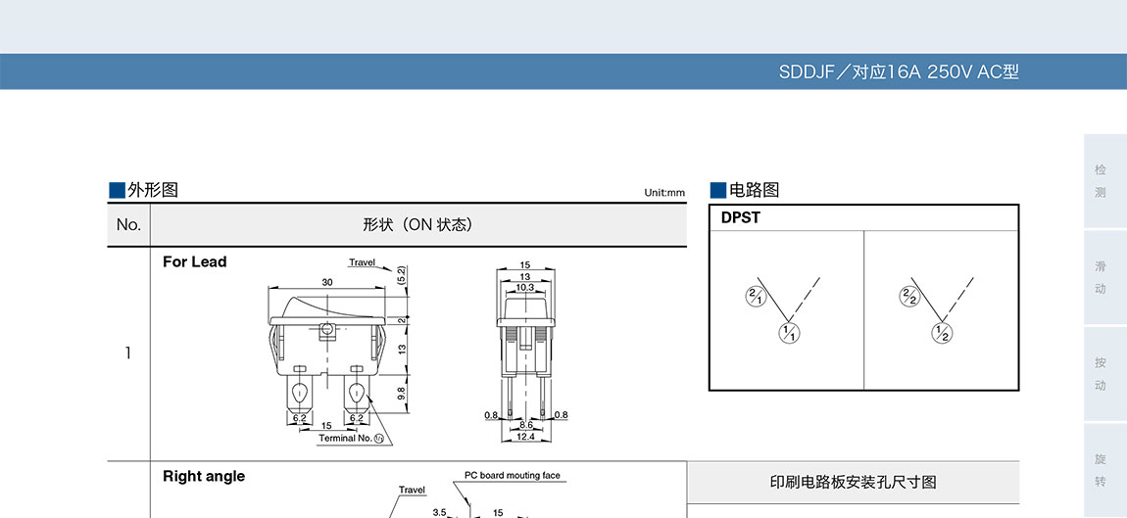Click the Right angle row label
This screenshot has height=518, width=1127.
(x=204, y=476)
